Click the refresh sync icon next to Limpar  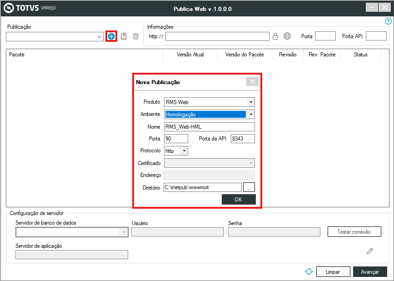pos(309,271)
